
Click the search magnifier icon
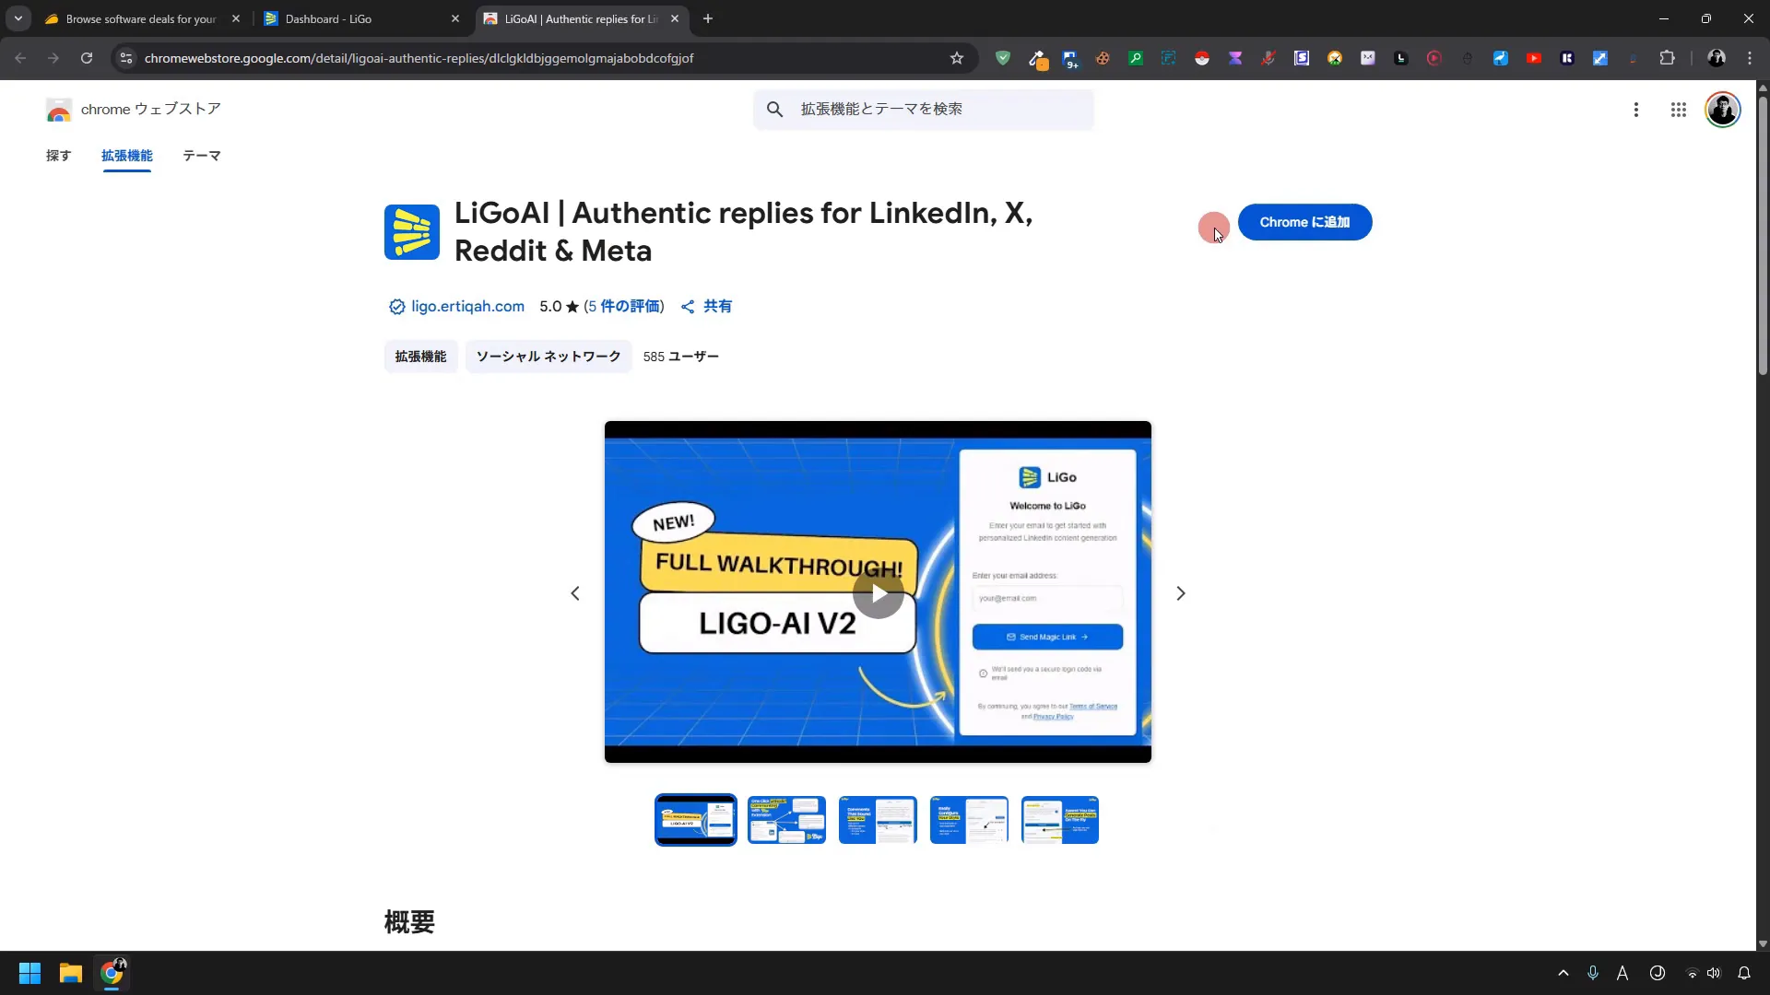[x=775, y=110]
